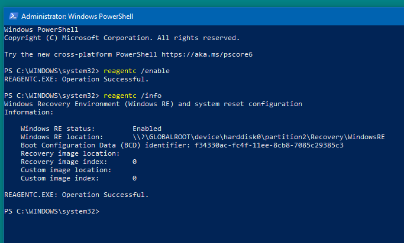This screenshot has width=404, height=243.
Task: Click the https://aka.ms/pscore6 link text
Action: point(207,54)
